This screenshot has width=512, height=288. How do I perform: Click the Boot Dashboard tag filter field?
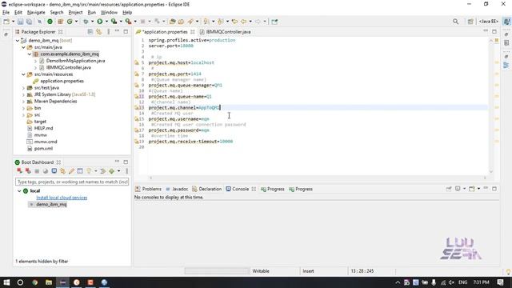[72, 182]
